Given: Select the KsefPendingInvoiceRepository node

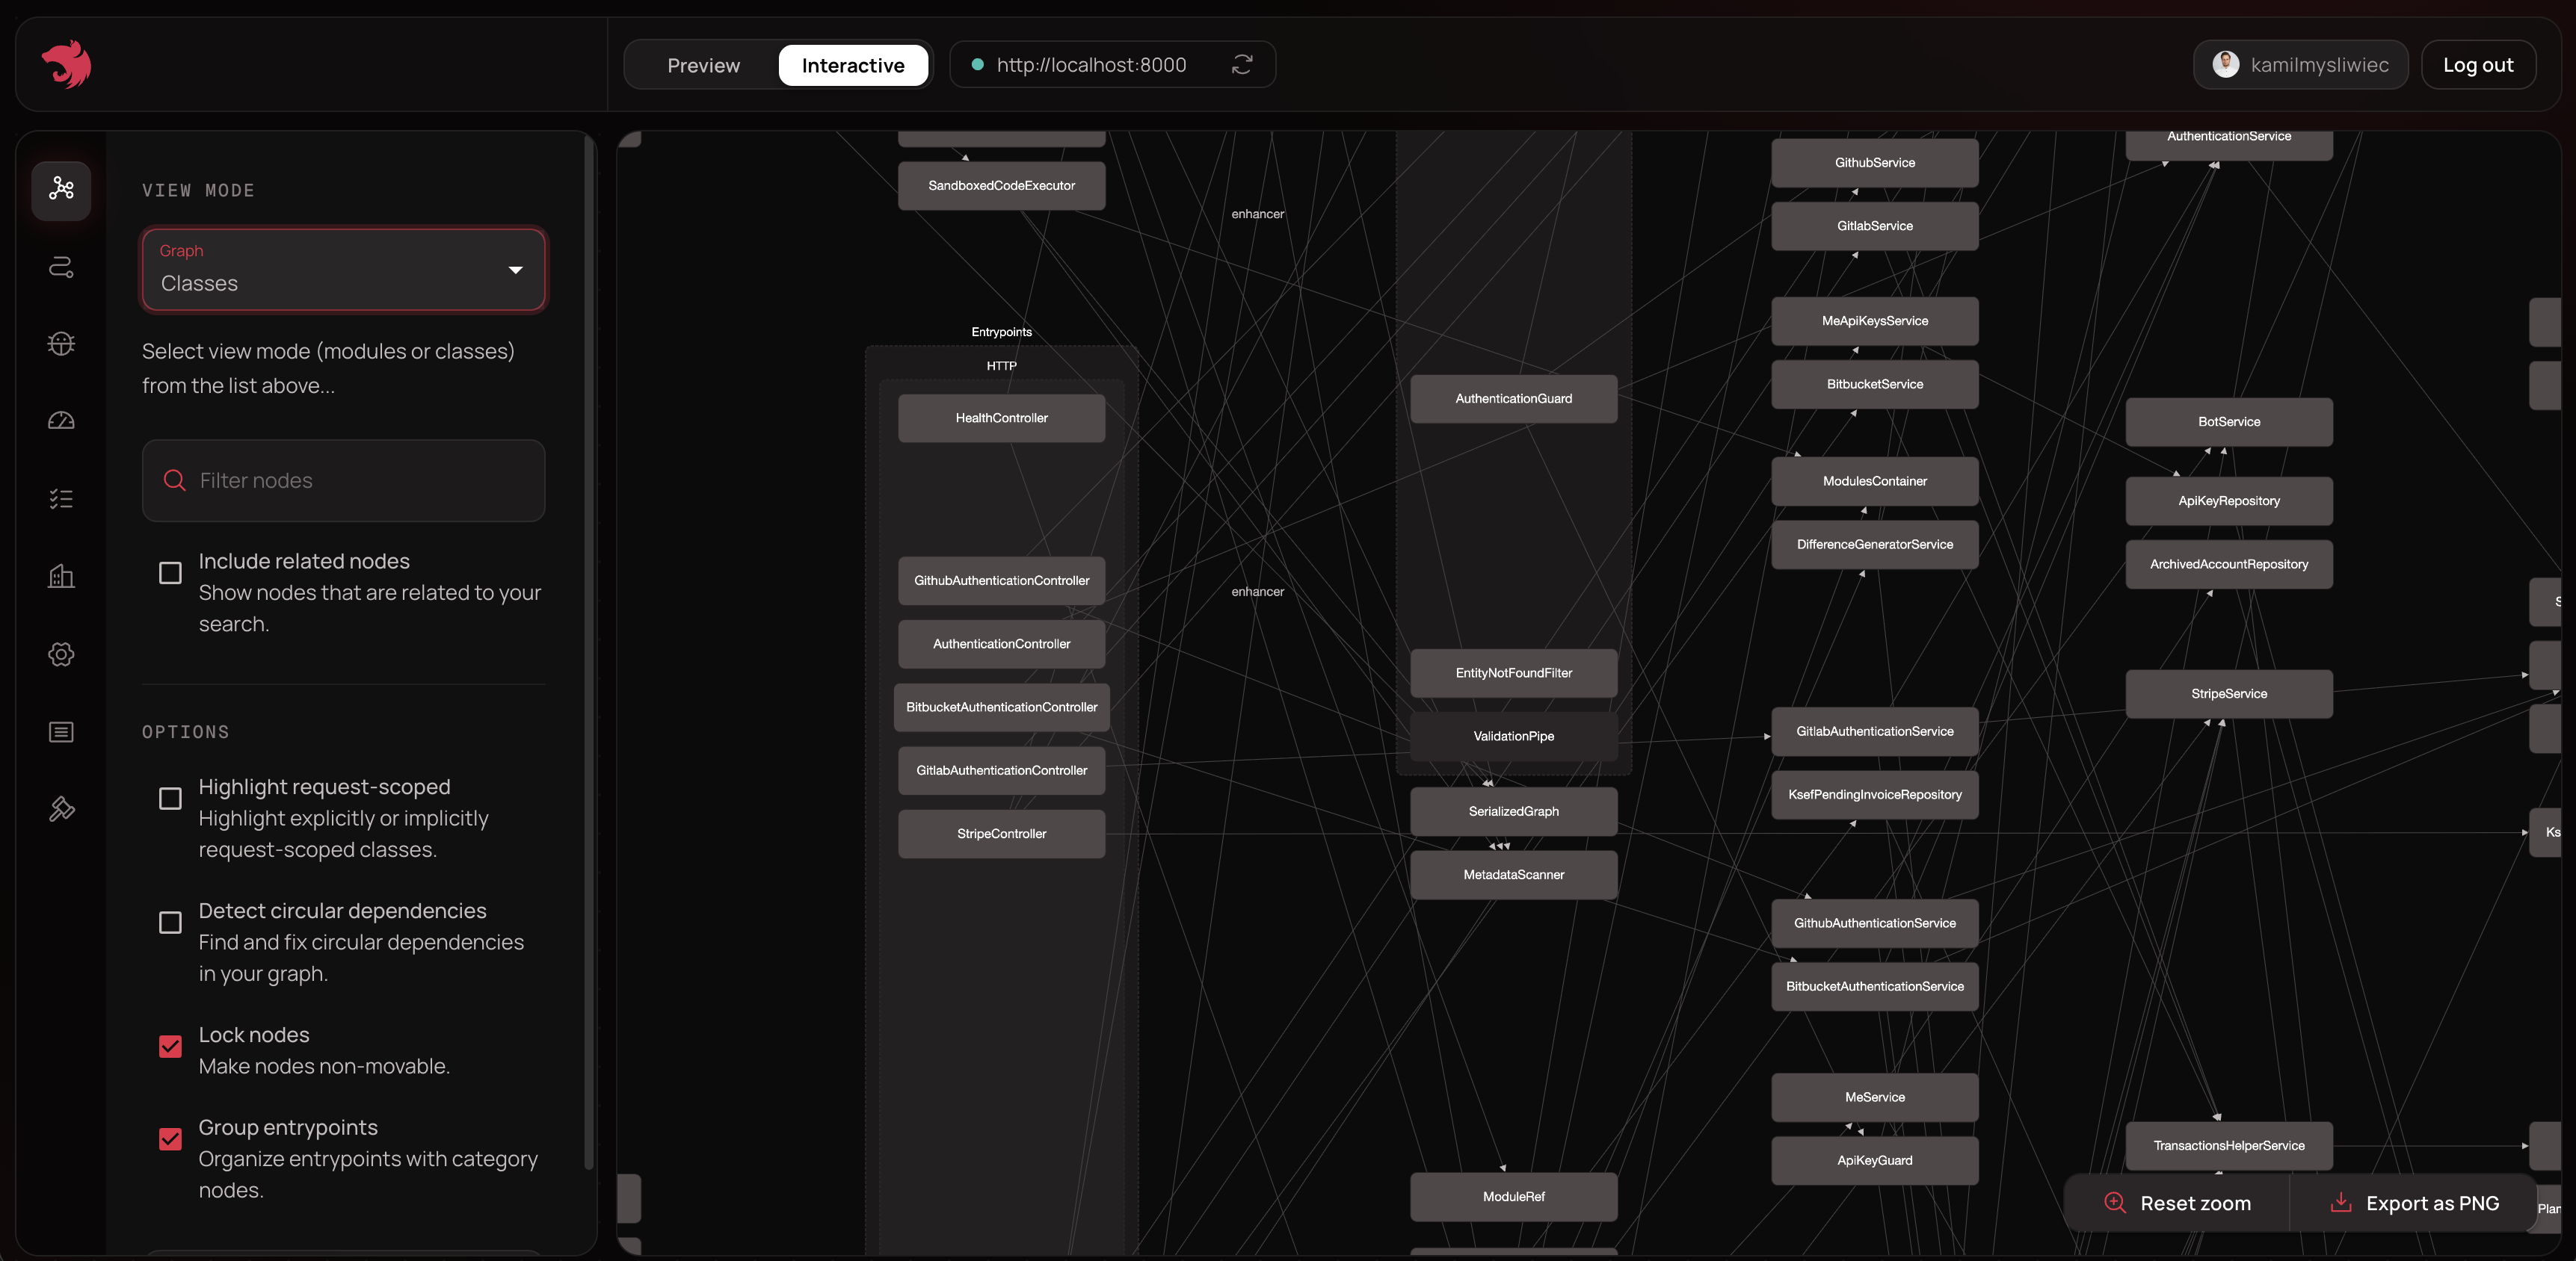Looking at the screenshot, I should pyautogui.click(x=1875, y=796).
